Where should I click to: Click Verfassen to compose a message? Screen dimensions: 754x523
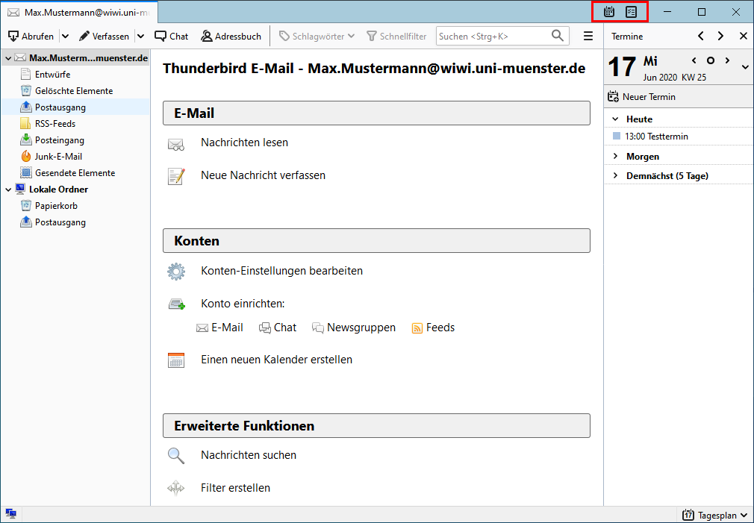click(104, 36)
